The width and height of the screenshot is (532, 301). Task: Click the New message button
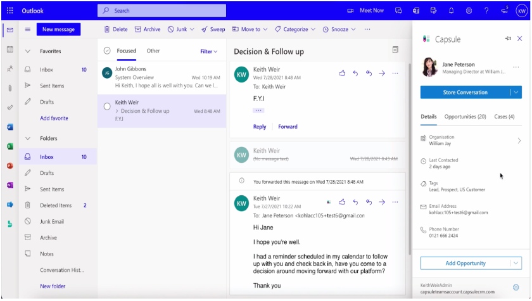click(x=58, y=29)
